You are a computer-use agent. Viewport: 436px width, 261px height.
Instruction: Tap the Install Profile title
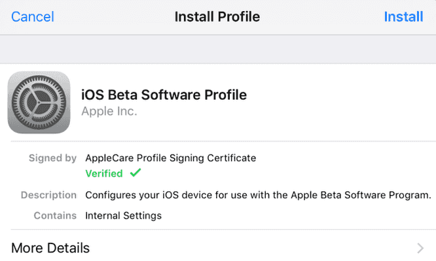(x=217, y=16)
